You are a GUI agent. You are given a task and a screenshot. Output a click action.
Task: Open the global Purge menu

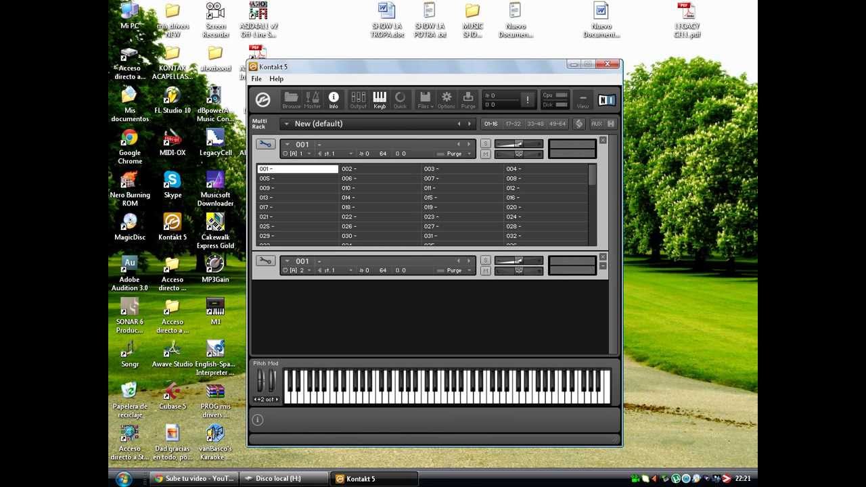(468, 100)
